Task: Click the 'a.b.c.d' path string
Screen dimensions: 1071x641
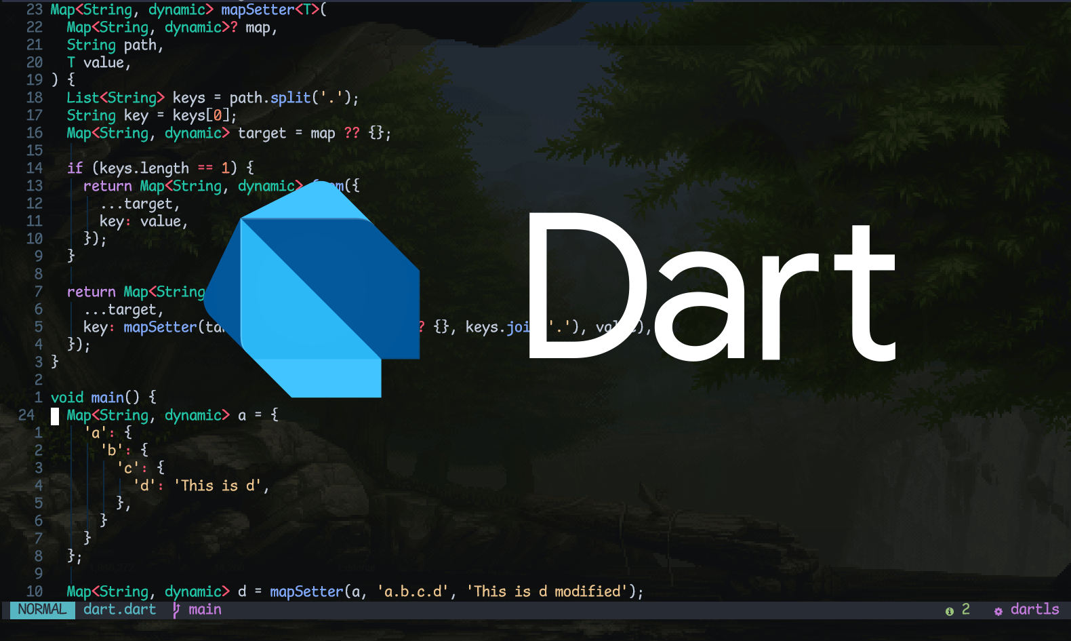Action: coord(413,592)
